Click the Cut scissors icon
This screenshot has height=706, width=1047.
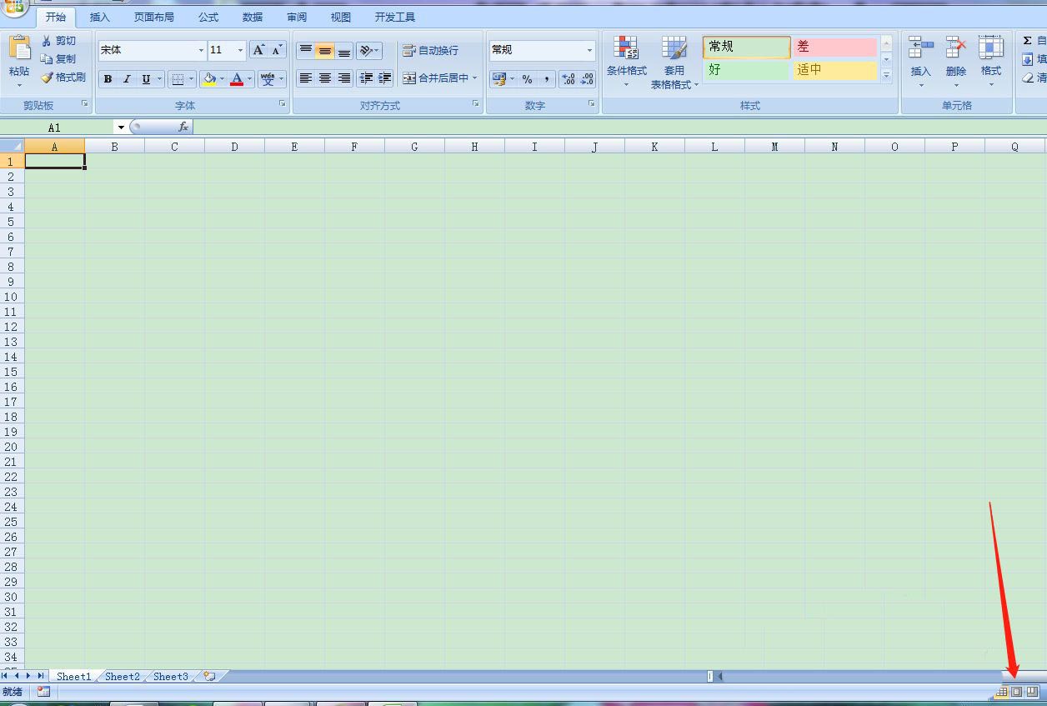pyautogui.click(x=48, y=41)
